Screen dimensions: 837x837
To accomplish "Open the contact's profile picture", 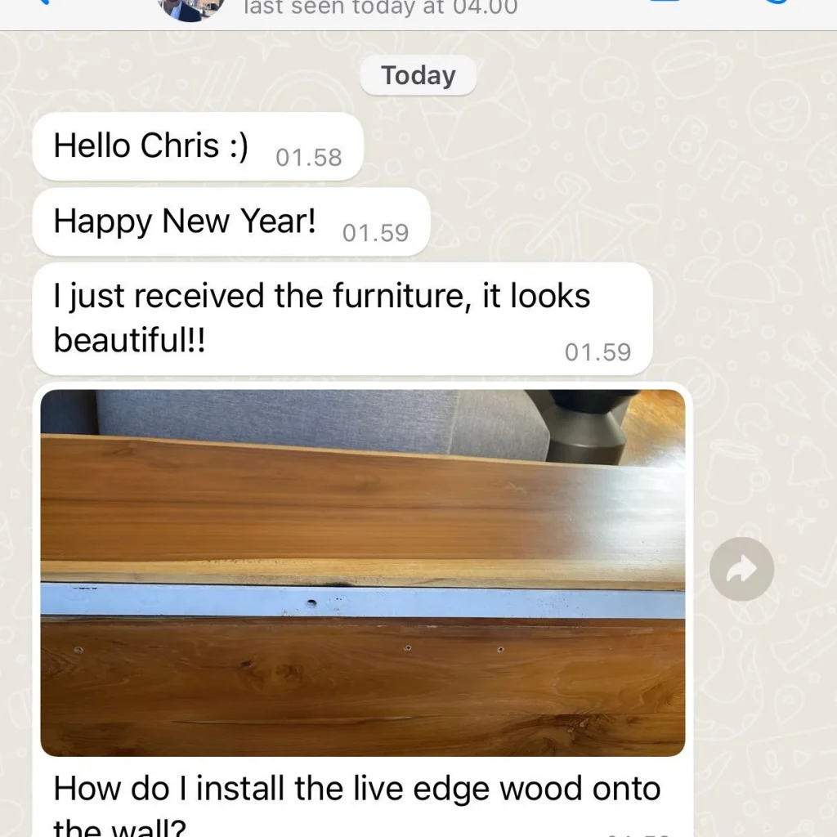I will coord(191,9).
